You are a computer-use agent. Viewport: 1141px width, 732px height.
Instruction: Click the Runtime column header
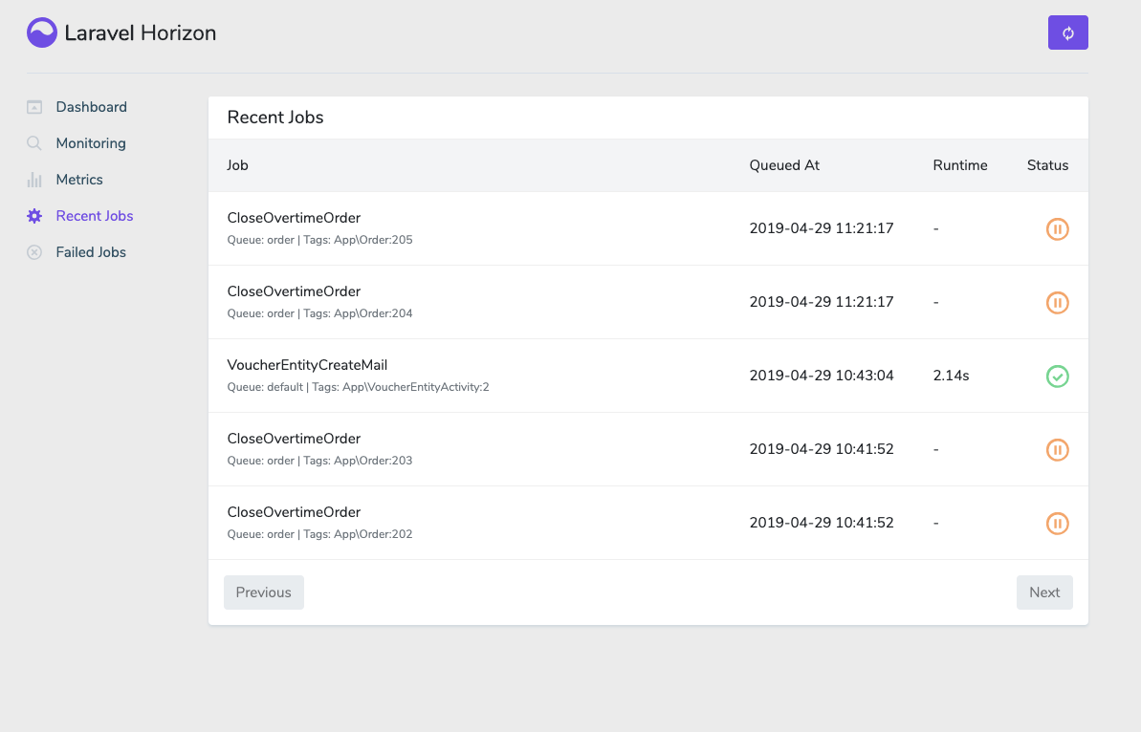(x=960, y=164)
